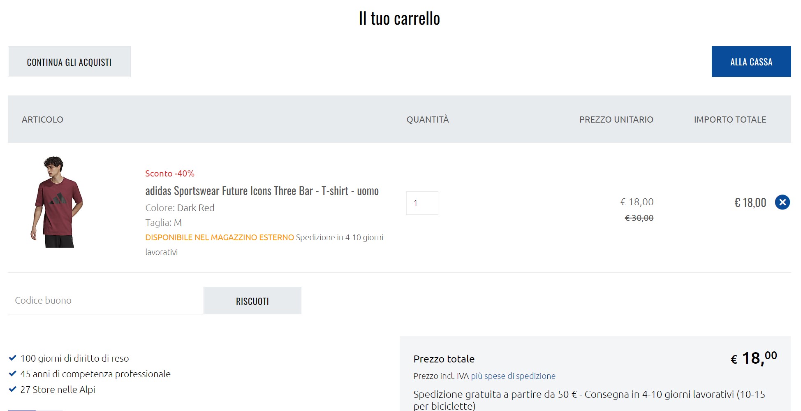Click Disponibile nel magazzino esterno notice
Viewport: 801px width, 411px height.
pos(220,237)
